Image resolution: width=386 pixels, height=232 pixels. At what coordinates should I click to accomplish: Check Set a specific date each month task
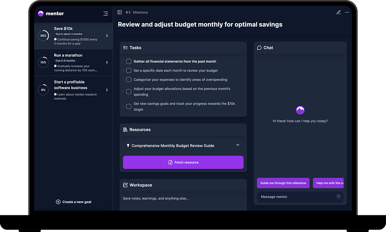pyautogui.click(x=129, y=70)
